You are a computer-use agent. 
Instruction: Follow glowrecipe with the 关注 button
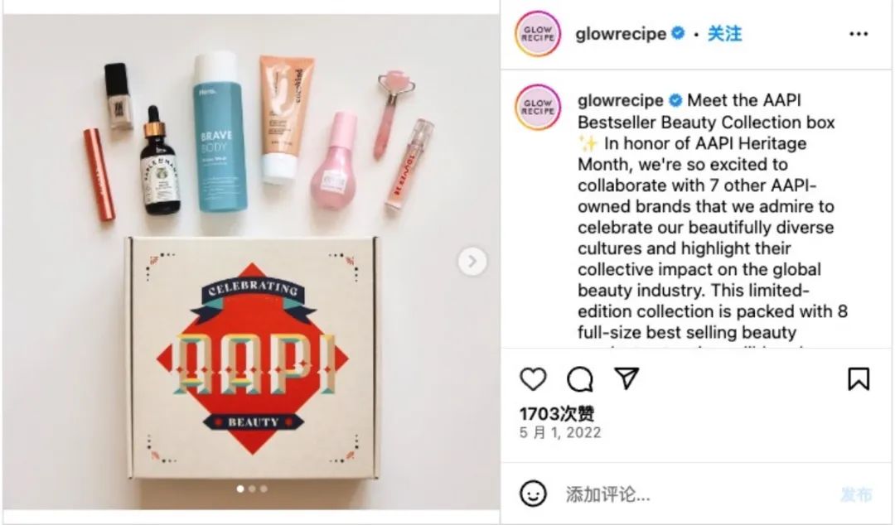click(724, 34)
